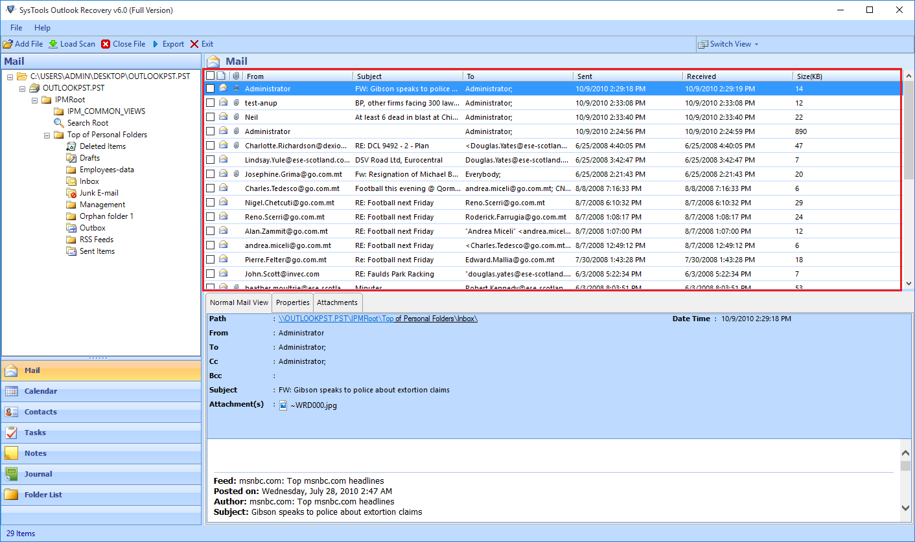Click the Switch View icon
This screenshot has width=915, height=542.
(703, 44)
